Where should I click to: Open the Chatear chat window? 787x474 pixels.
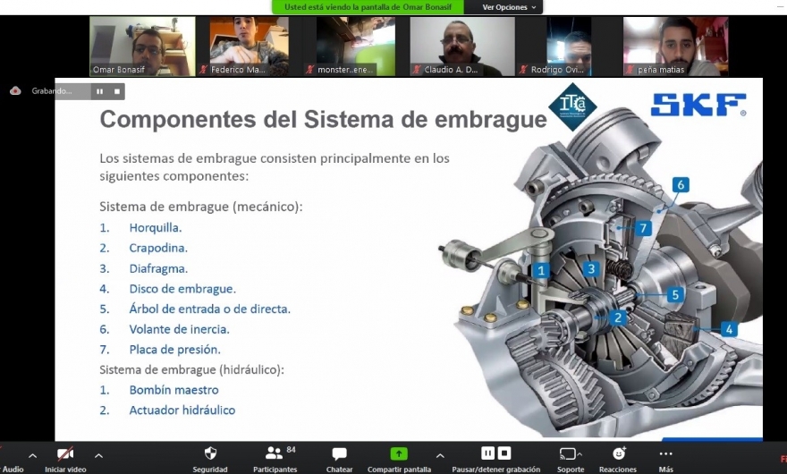(x=339, y=454)
